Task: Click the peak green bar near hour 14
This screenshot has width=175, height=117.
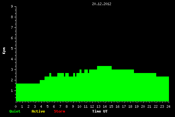Action: (104, 84)
